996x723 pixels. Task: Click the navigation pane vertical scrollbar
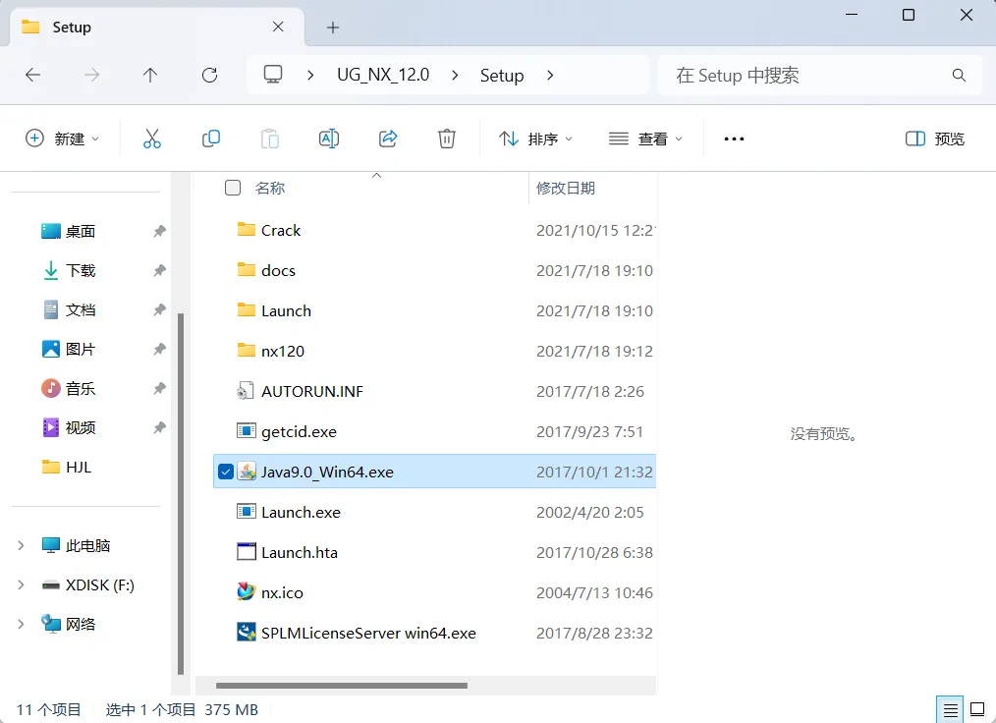click(181, 494)
